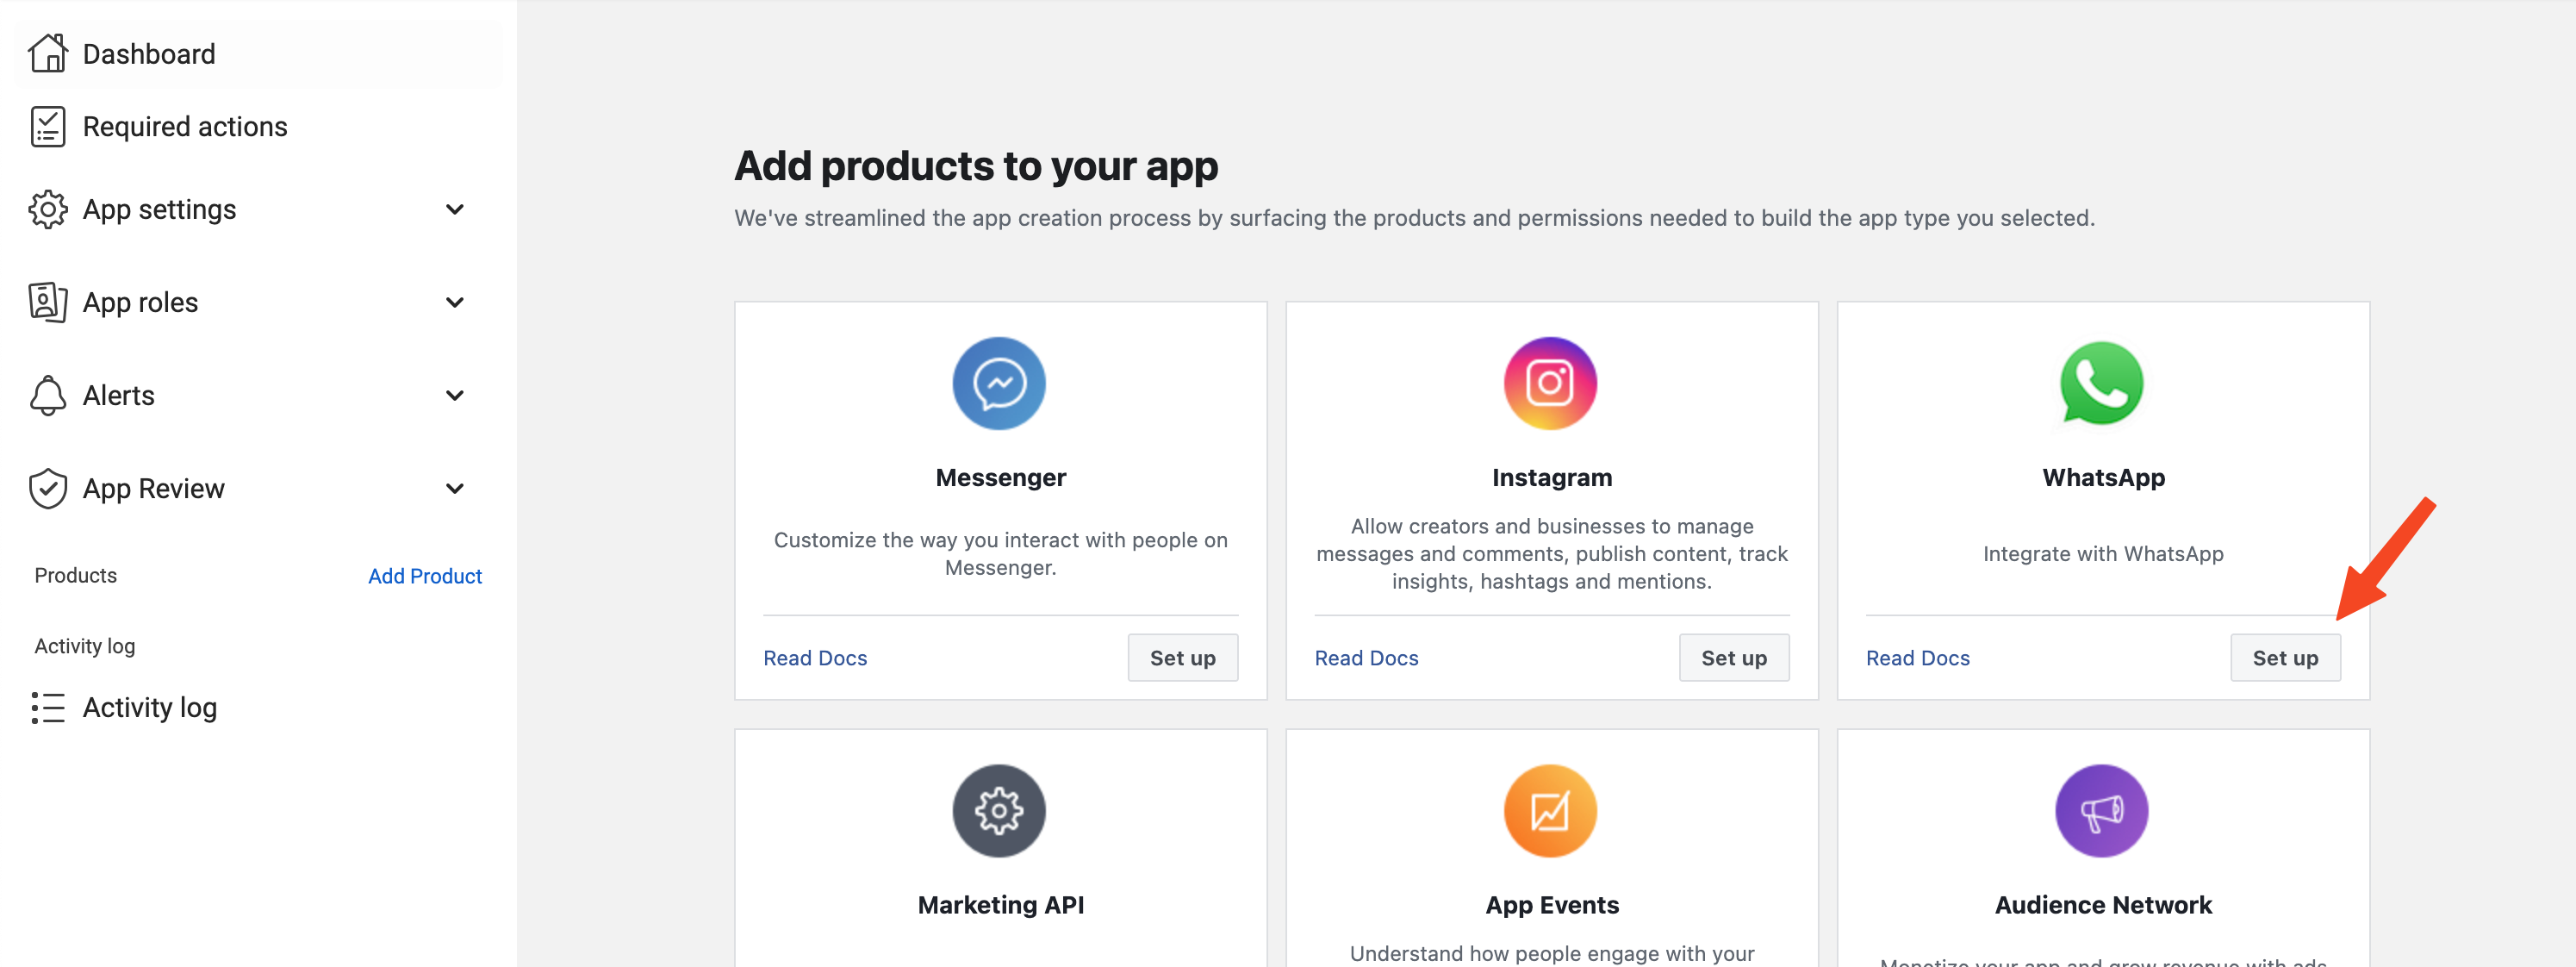Open Required actions in the sidebar
2576x967 pixels.
coord(185,127)
